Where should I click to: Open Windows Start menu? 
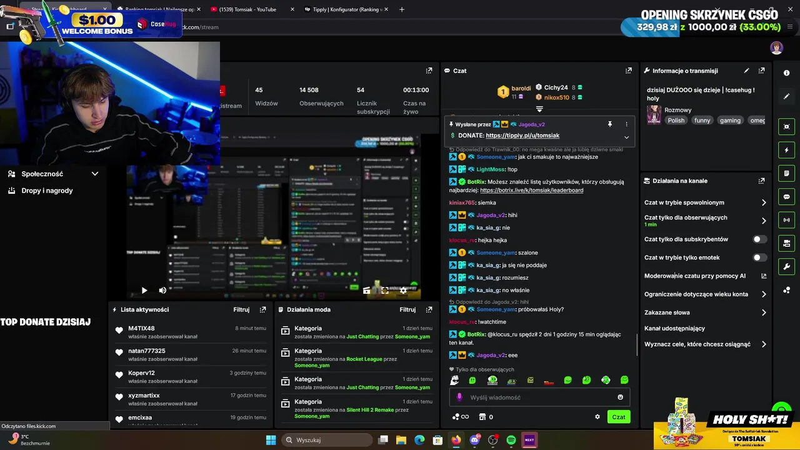click(271, 440)
